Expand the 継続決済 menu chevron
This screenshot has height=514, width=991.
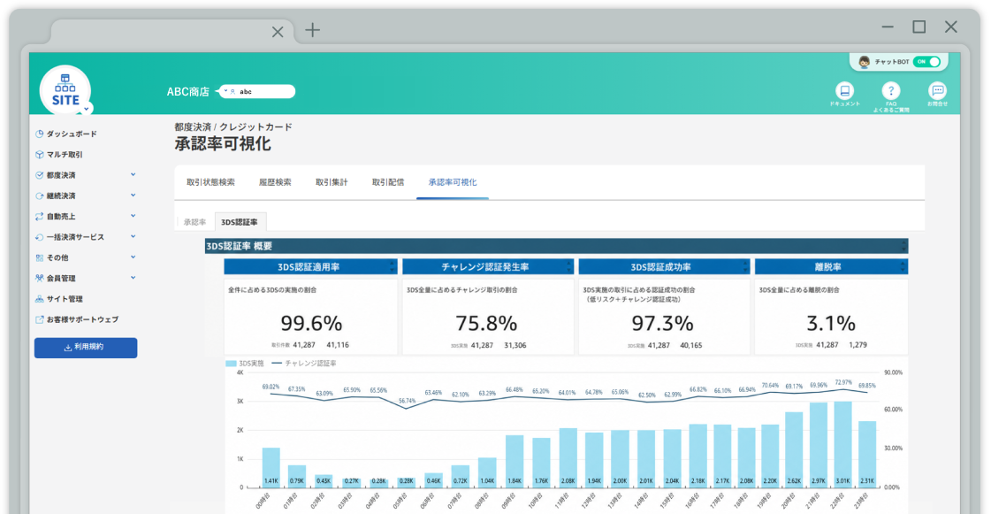133,196
